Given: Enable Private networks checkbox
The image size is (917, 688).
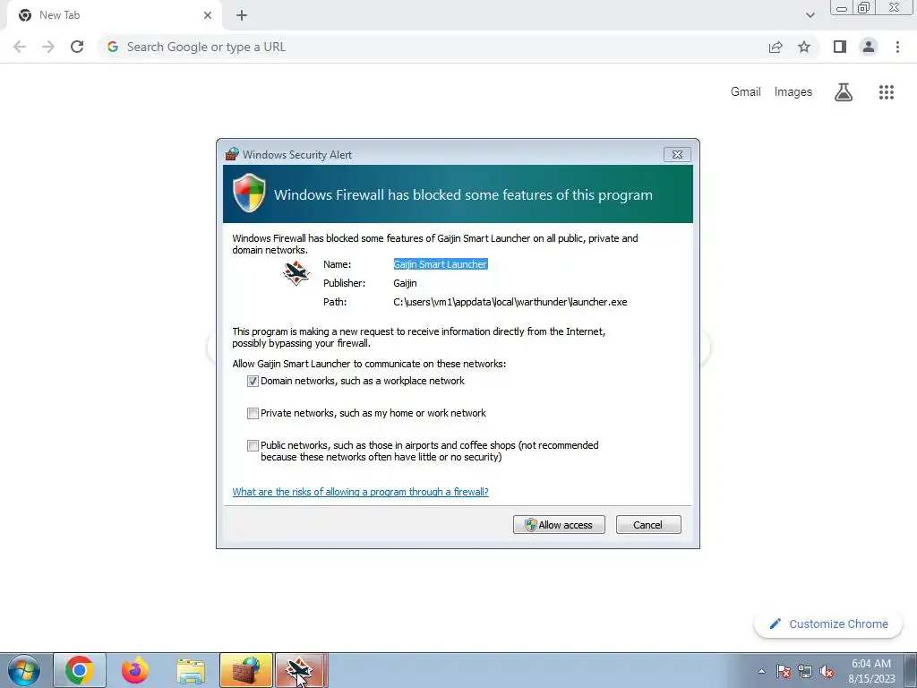Looking at the screenshot, I should [253, 414].
